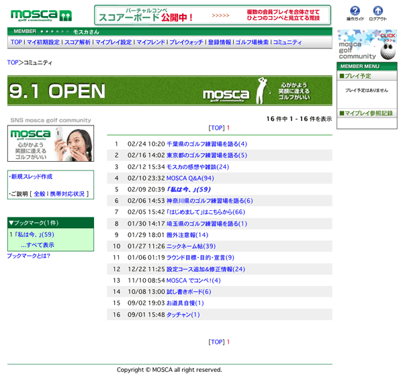Click the SNS mosca banner with woman holding phone
This screenshot has width=403, height=390.
click(x=50, y=144)
